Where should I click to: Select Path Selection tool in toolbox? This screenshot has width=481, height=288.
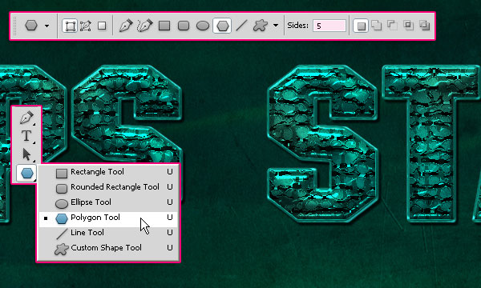[x=26, y=154]
